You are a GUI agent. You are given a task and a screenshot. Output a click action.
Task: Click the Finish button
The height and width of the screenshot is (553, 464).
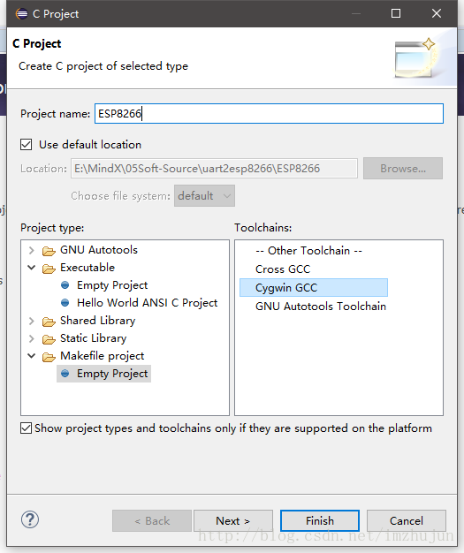[320, 520]
